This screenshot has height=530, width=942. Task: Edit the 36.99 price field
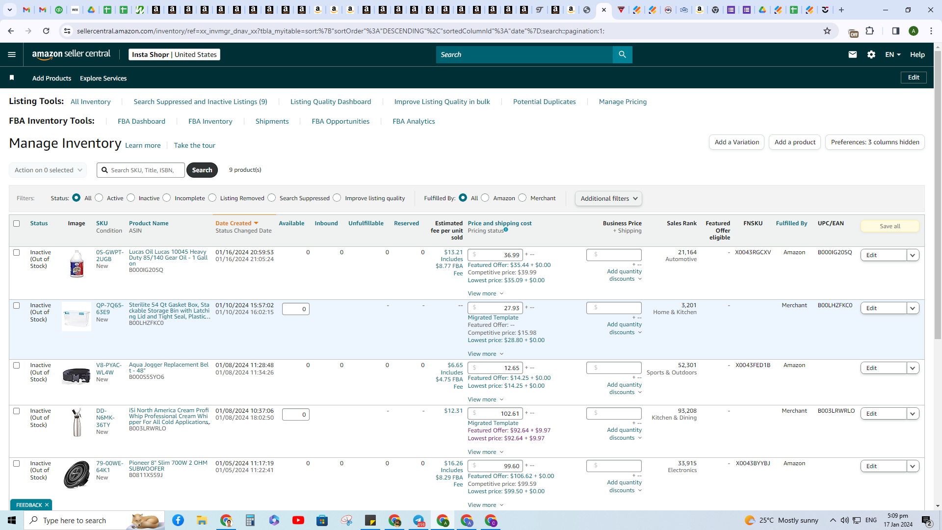[x=495, y=255]
